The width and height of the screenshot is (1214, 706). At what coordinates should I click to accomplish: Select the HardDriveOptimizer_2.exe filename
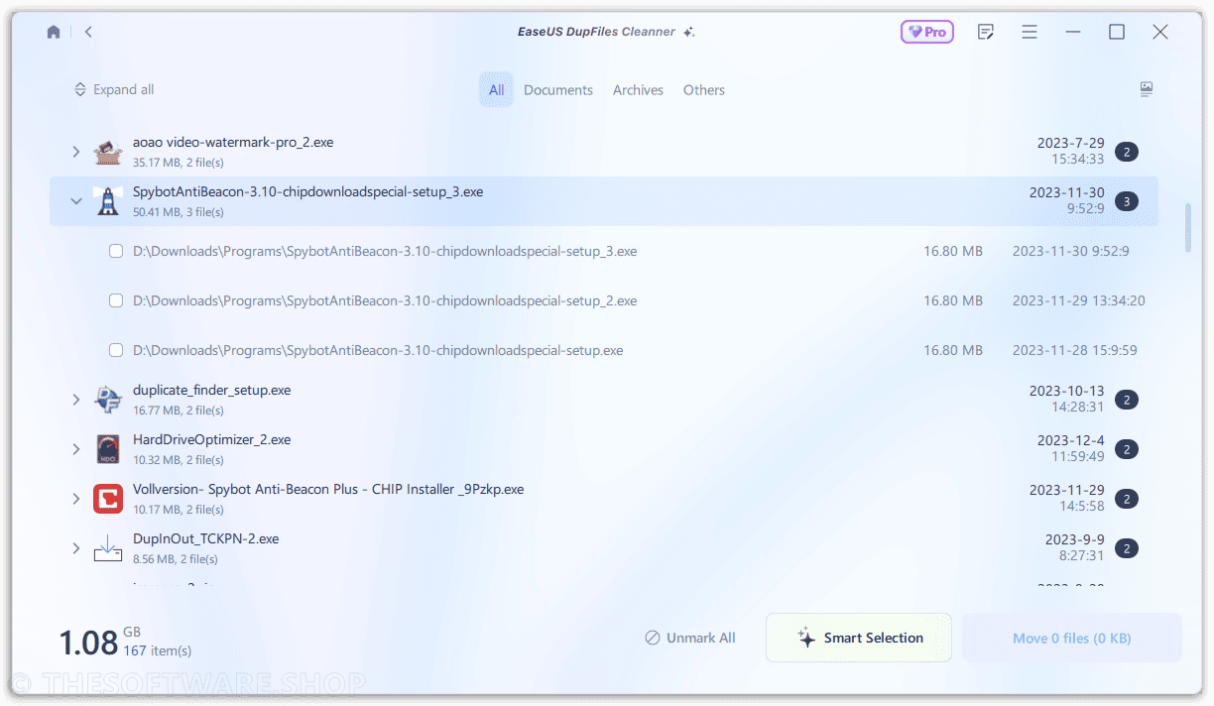pos(211,439)
